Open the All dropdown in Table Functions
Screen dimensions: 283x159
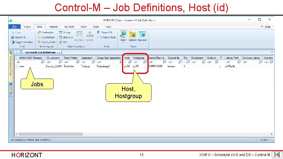pyautogui.click(x=64, y=42)
